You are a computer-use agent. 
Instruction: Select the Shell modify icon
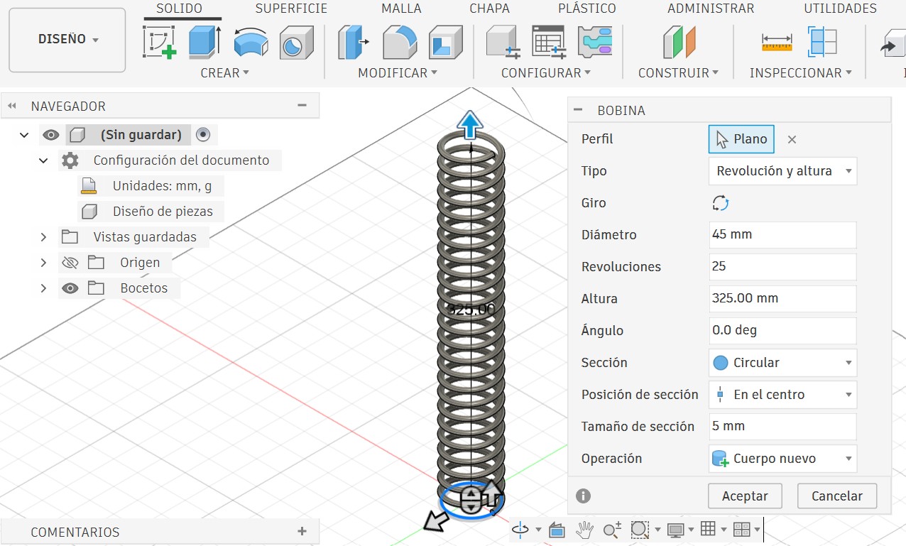point(446,43)
